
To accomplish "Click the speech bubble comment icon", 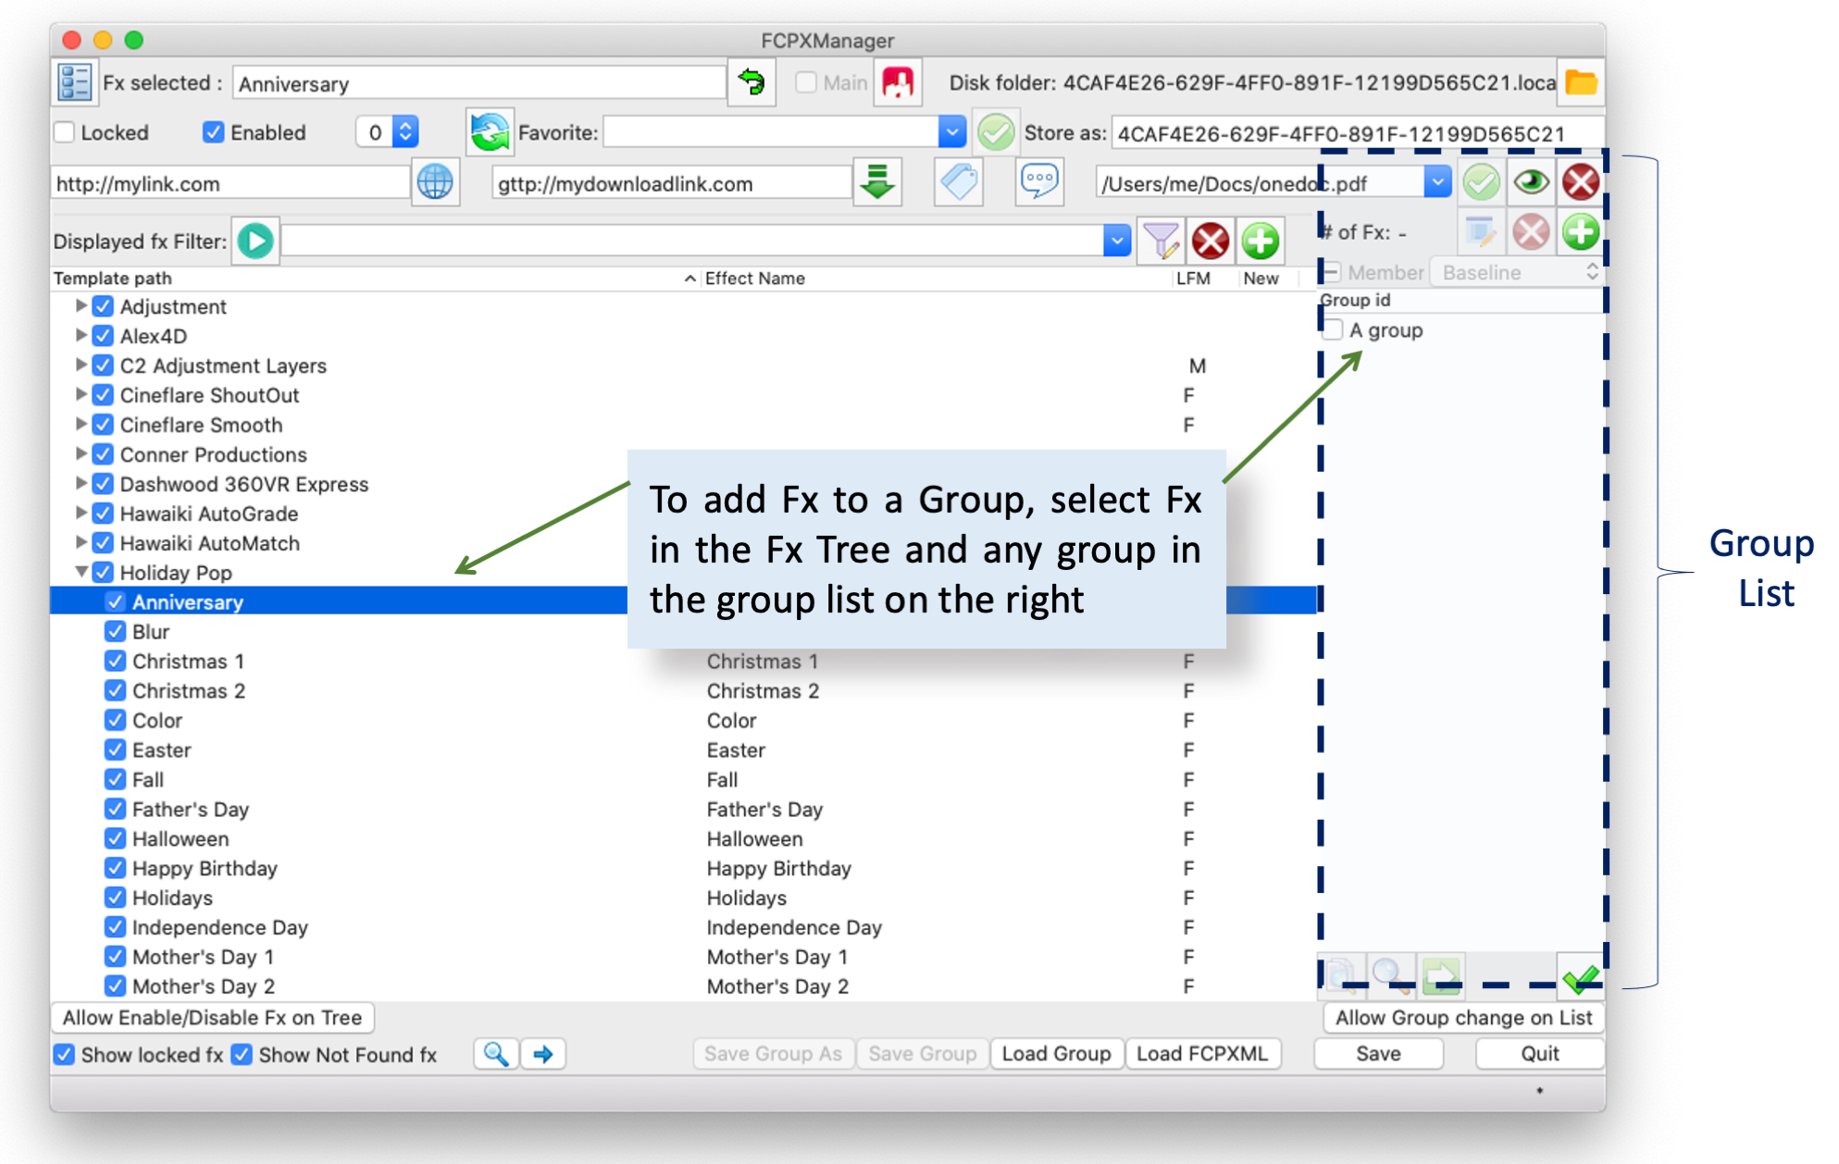I will click(1038, 181).
